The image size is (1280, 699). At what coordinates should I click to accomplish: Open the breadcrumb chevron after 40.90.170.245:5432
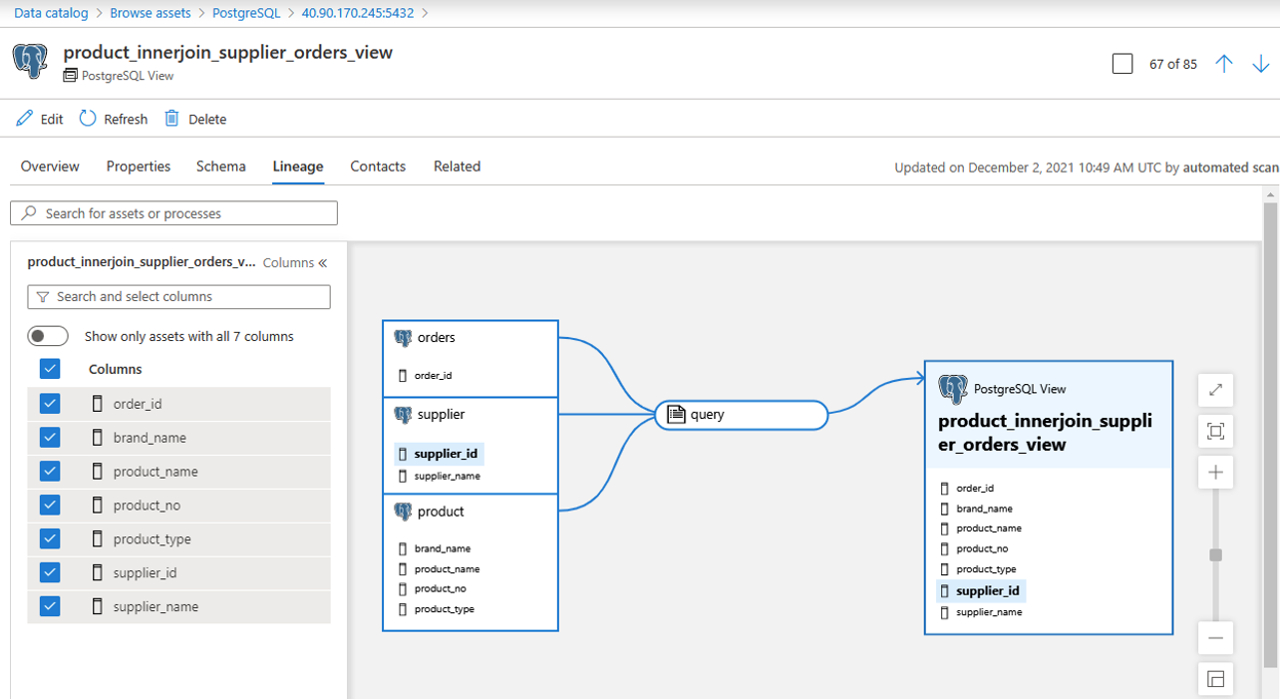[x=423, y=14]
